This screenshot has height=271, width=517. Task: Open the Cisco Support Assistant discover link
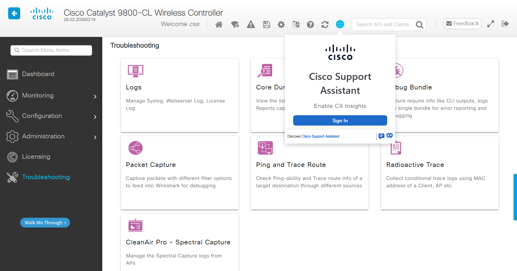click(320, 136)
